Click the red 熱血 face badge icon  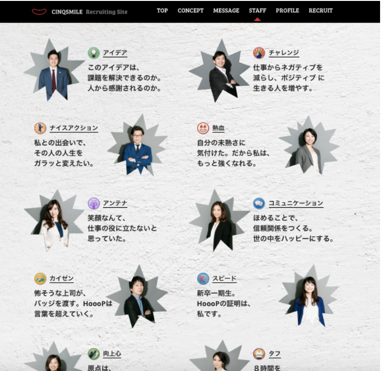point(203,128)
